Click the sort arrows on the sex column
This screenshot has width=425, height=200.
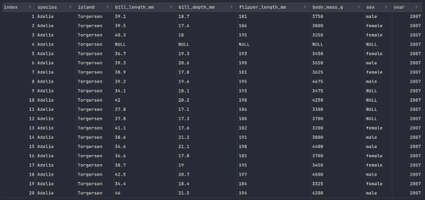pyautogui.click(x=386, y=7)
